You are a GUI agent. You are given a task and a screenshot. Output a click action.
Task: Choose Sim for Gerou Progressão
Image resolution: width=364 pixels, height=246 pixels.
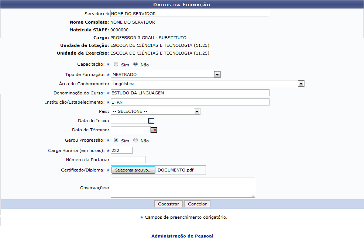pyautogui.click(x=116, y=141)
